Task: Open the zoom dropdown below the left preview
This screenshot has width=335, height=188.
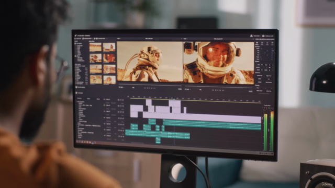Action: point(121,87)
